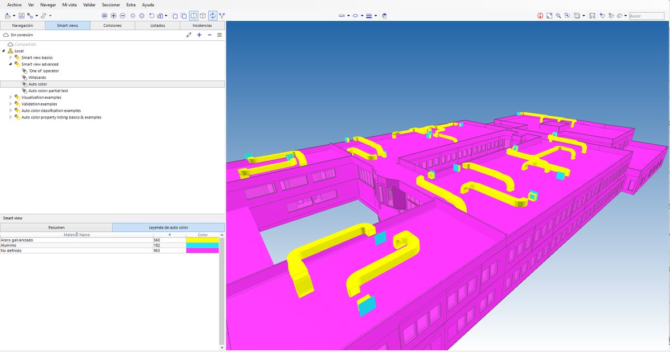The height and width of the screenshot is (352, 670).
Task: Click the small plain circle toolbar icon
Action: click(x=132, y=16)
